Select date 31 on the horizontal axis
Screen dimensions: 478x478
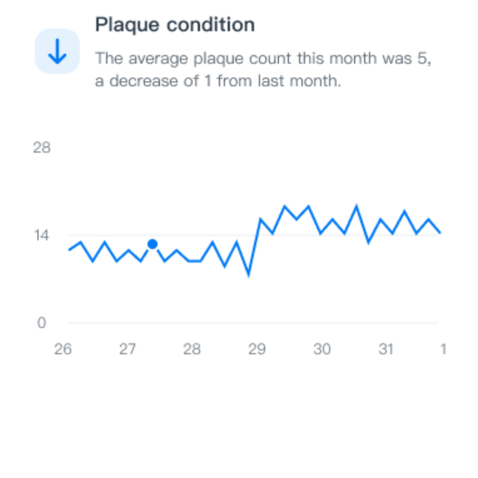click(x=386, y=349)
